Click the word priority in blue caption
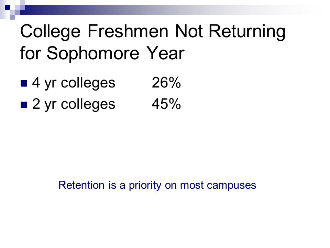The image size is (330, 248). [145, 186]
